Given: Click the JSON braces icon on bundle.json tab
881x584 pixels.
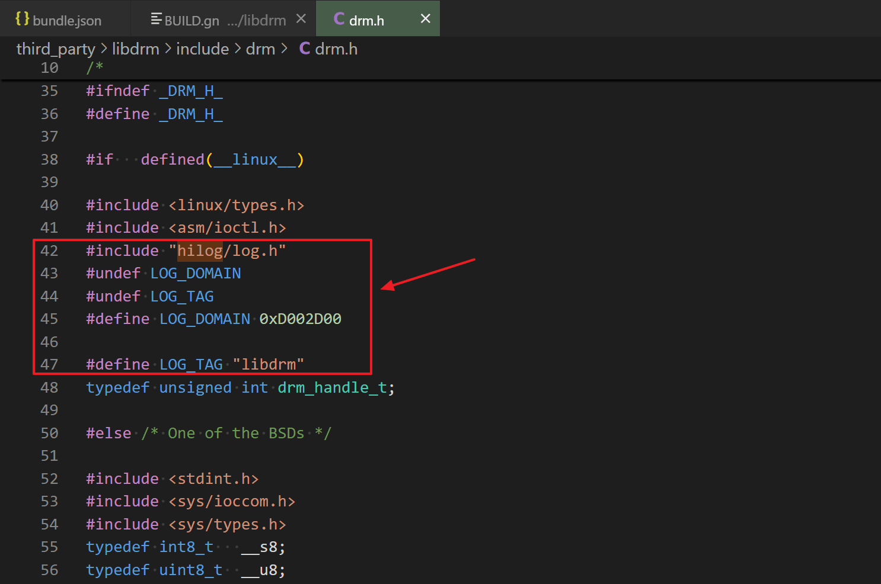Looking at the screenshot, I should (x=22, y=19).
